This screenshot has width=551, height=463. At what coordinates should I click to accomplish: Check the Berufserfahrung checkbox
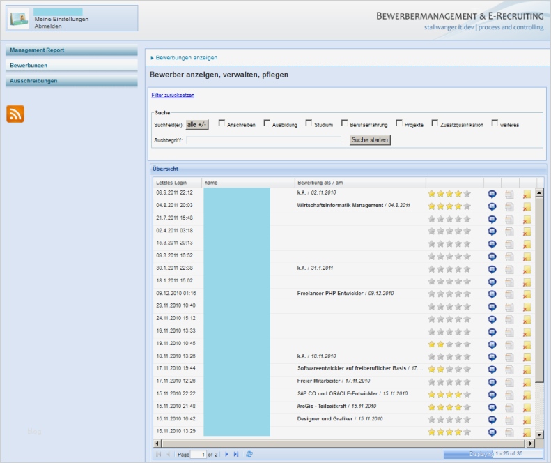click(x=345, y=123)
